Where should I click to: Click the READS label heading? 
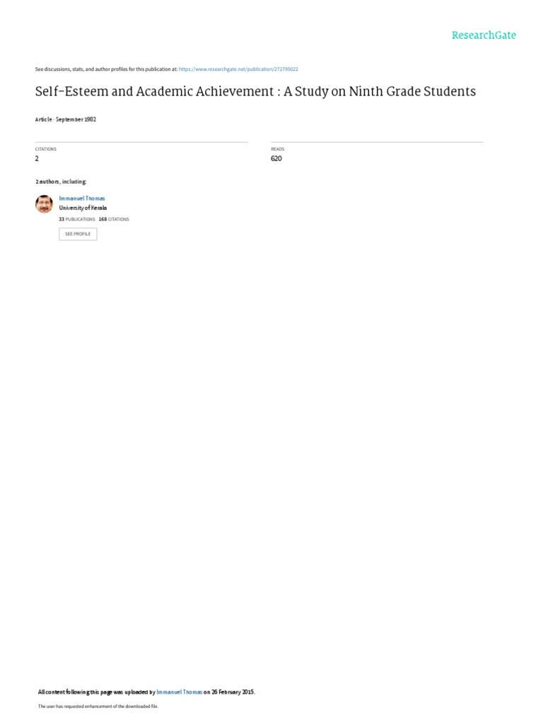277,149
